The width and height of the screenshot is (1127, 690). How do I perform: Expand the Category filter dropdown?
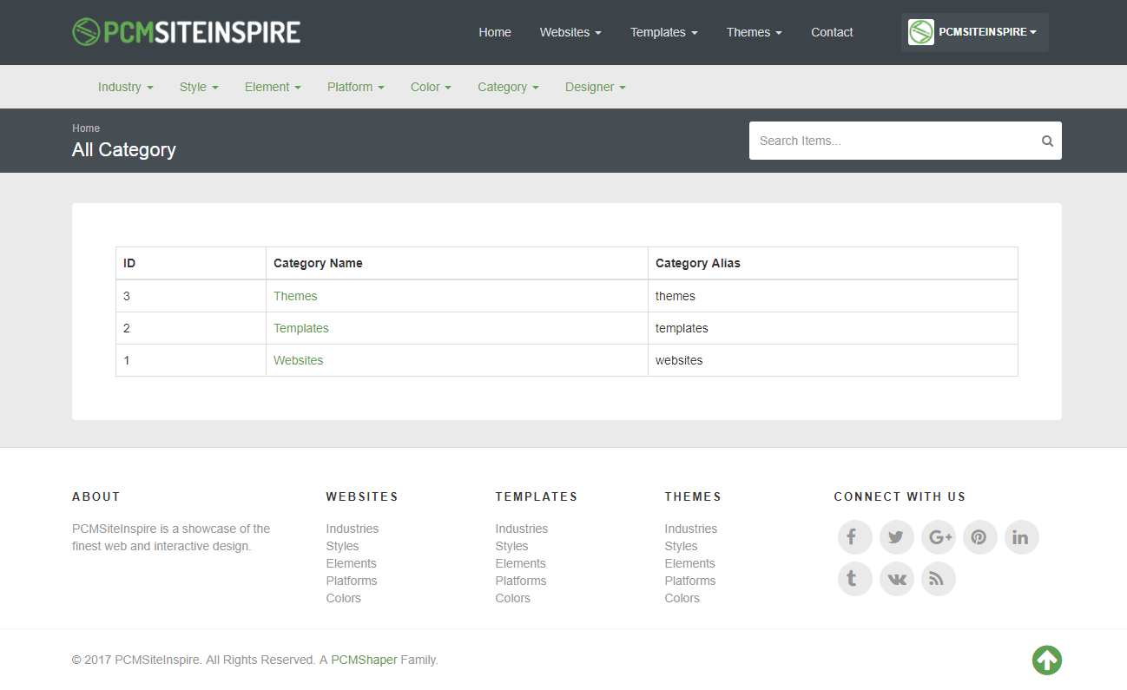[508, 87]
